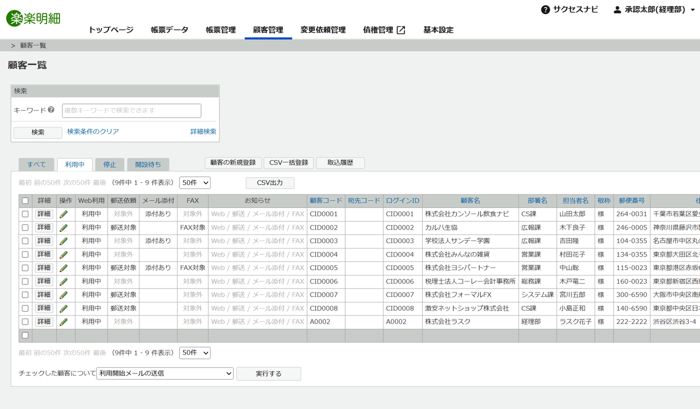Click the keyword help question mark icon
700x409 pixels.
(x=51, y=109)
